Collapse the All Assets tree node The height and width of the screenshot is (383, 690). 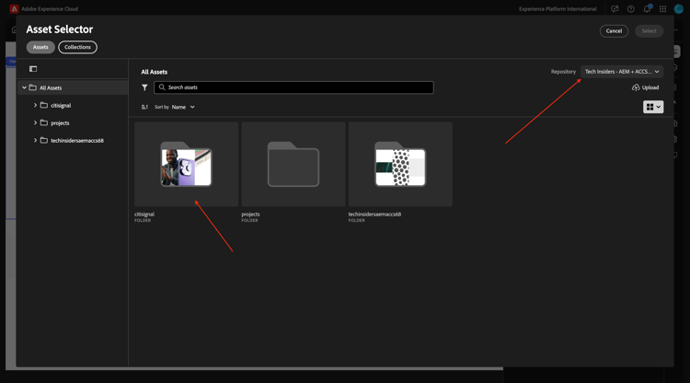point(24,87)
